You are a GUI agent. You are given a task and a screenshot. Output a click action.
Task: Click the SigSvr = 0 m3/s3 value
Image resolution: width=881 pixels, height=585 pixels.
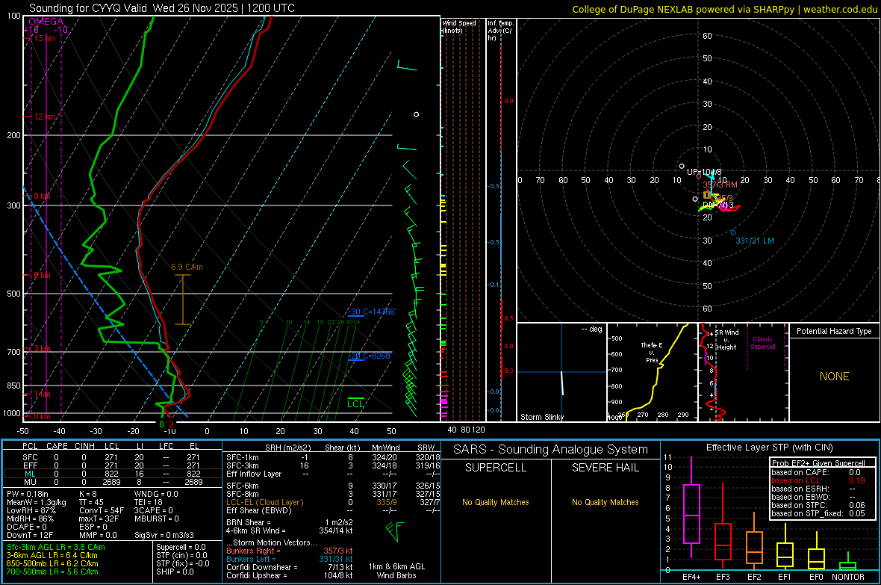click(x=164, y=536)
